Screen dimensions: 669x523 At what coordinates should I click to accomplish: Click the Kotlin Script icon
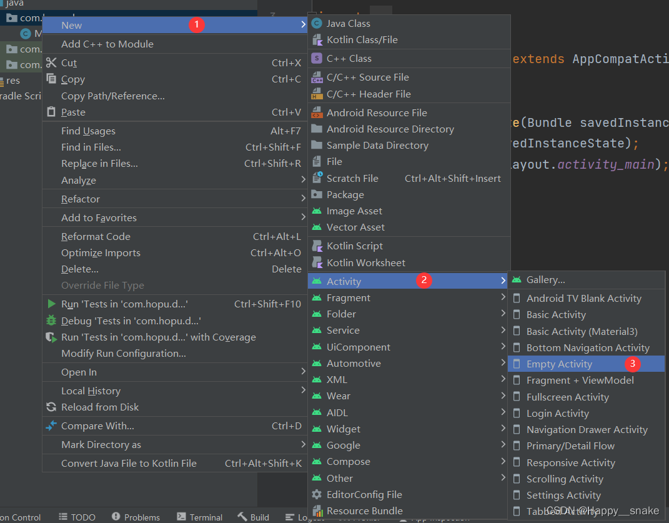pyautogui.click(x=317, y=246)
